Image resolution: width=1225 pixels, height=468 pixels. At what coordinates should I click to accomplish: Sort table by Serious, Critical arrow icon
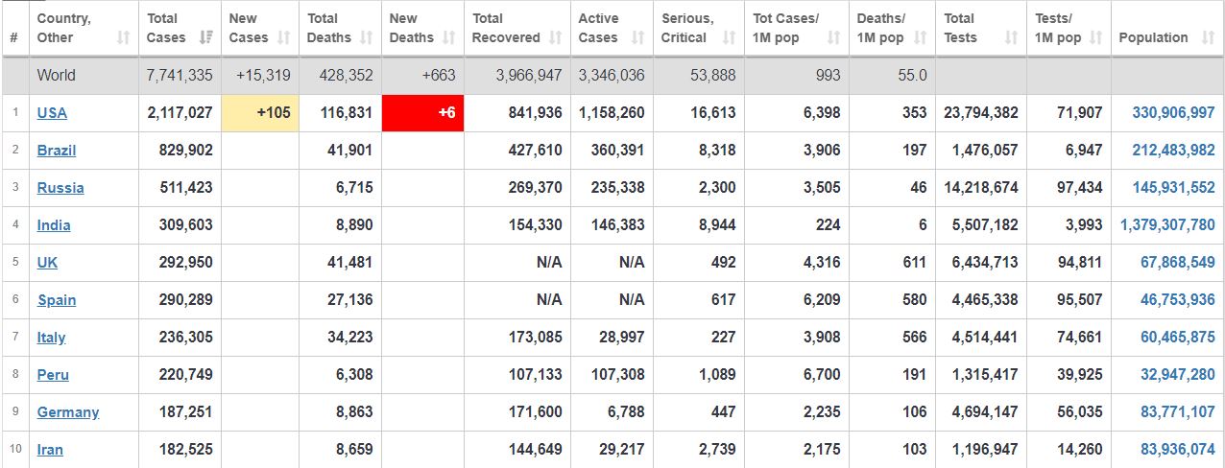(x=729, y=37)
